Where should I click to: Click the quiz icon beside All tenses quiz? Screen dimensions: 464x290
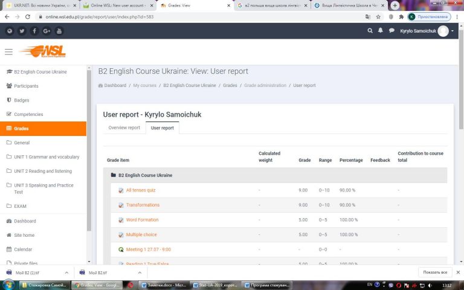click(x=121, y=190)
